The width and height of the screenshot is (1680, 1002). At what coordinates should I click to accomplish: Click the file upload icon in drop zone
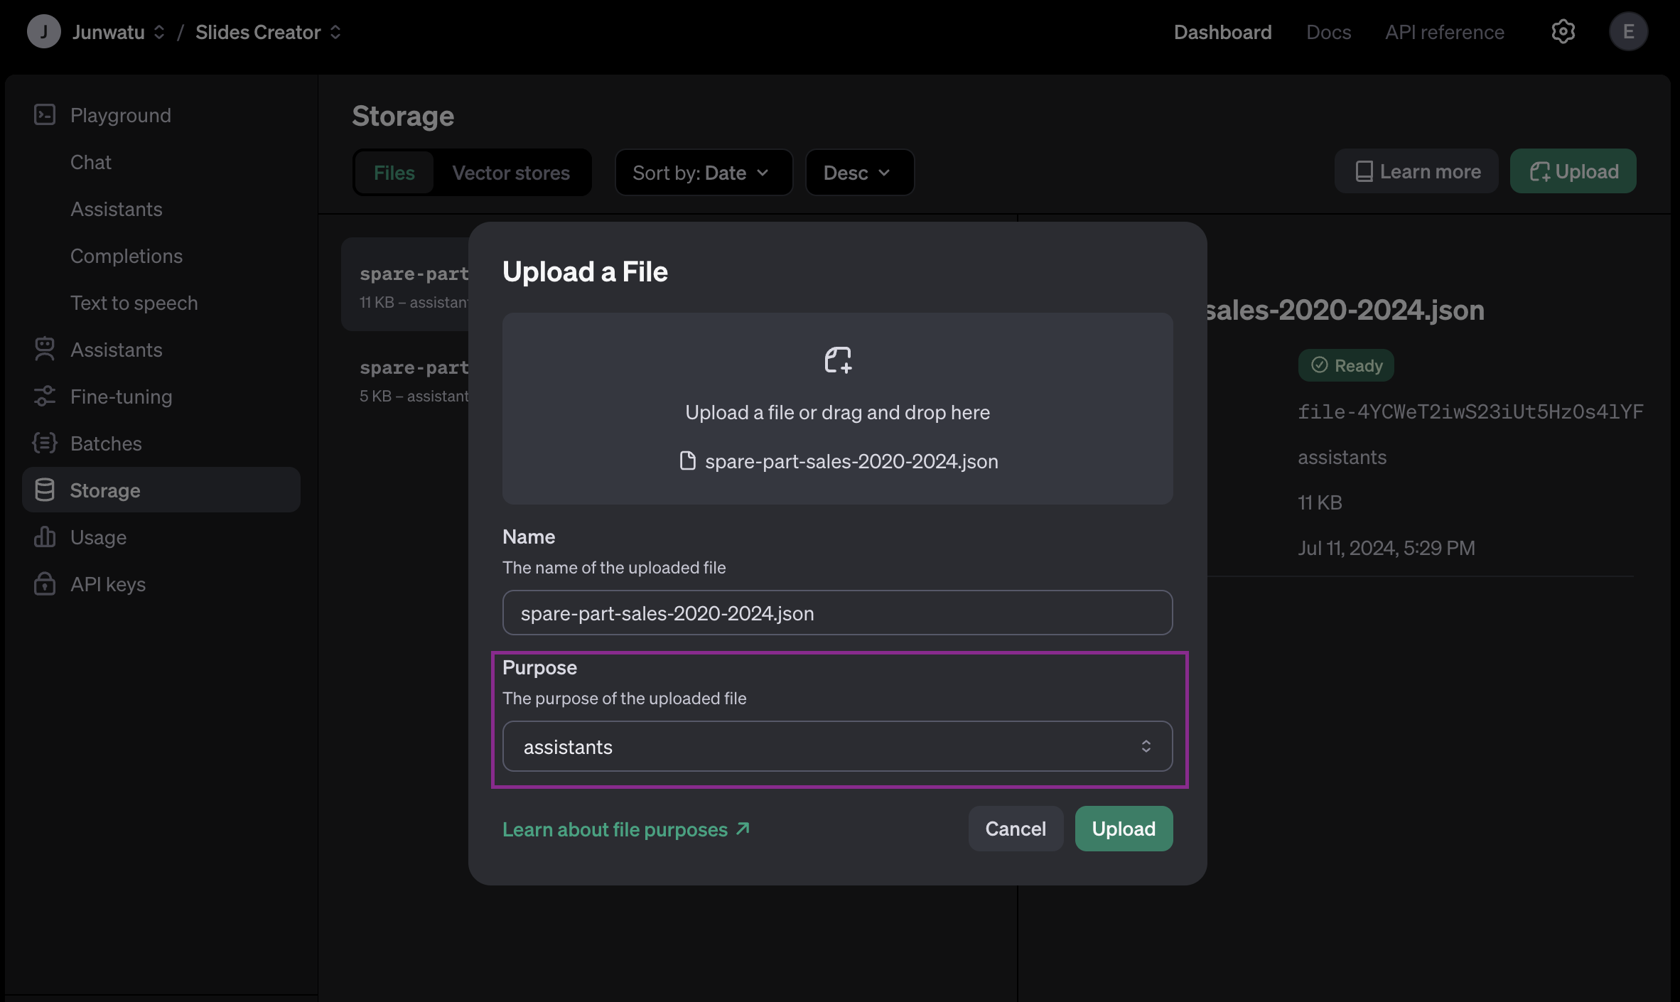(837, 360)
